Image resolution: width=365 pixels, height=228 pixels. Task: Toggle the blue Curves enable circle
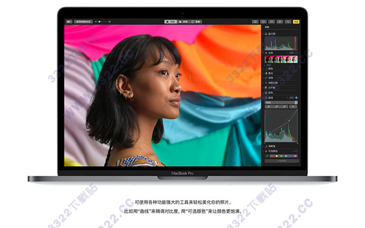point(296,98)
